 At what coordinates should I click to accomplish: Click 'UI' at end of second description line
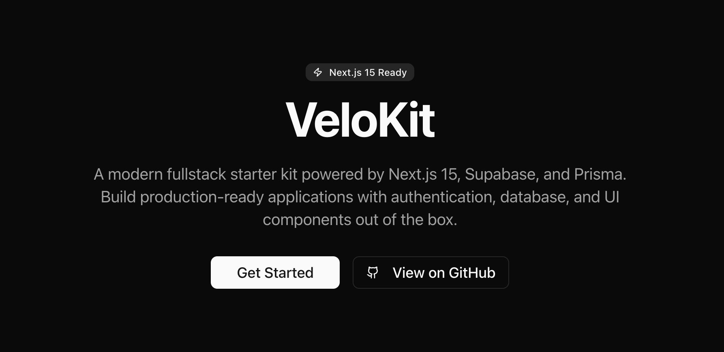pos(612,197)
